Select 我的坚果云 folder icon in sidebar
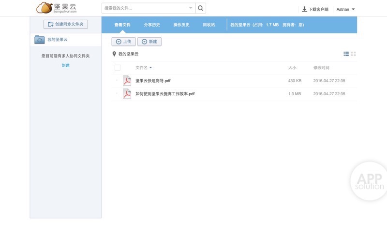This screenshot has height=235, width=387. (40, 40)
